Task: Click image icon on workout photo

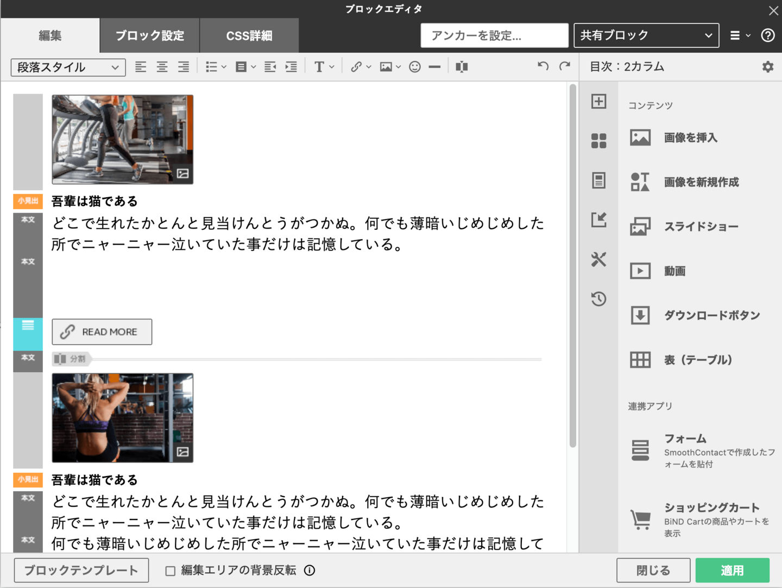Action: [183, 452]
